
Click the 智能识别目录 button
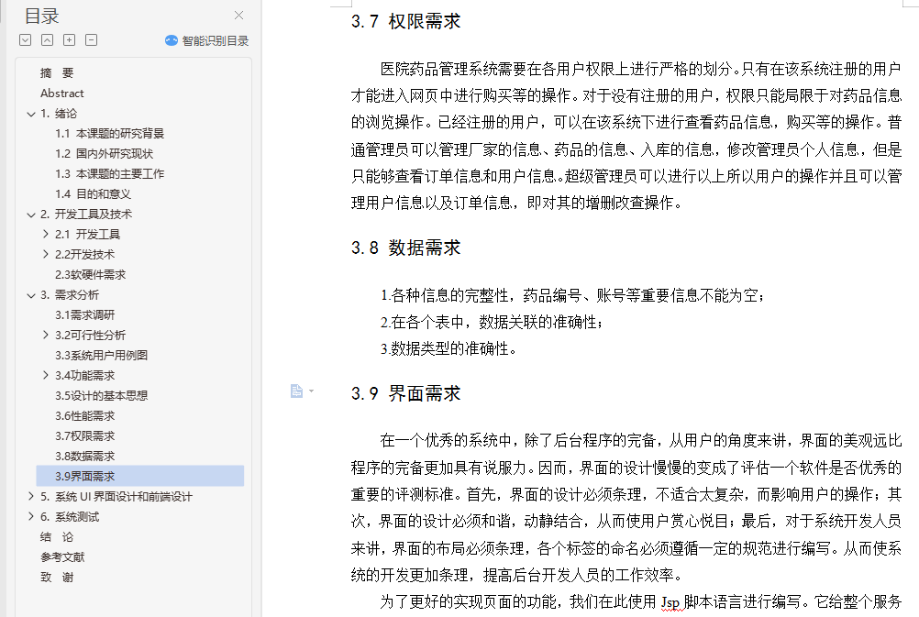207,40
